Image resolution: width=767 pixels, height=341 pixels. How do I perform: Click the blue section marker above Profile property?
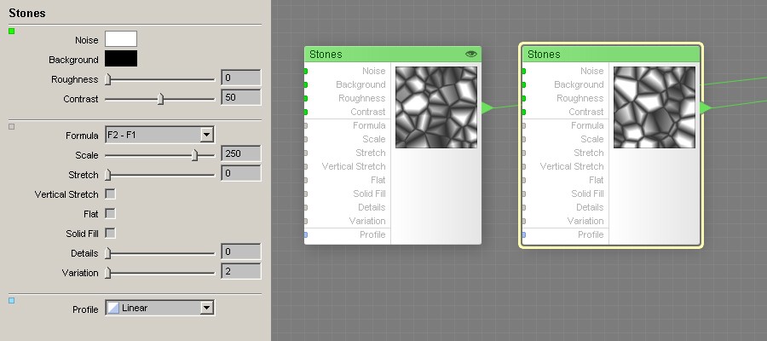[x=11, y=300]
